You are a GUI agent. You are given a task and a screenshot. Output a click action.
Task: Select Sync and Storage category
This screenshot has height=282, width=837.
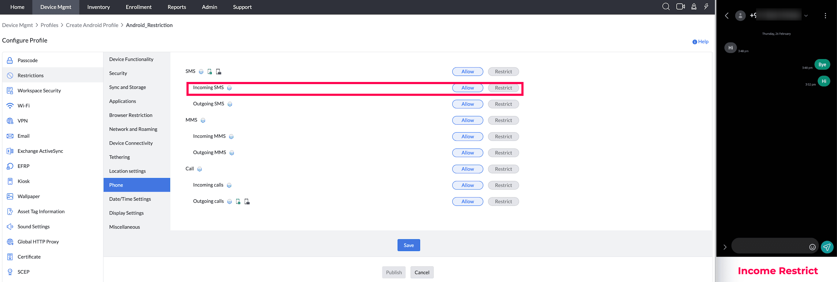137,87
